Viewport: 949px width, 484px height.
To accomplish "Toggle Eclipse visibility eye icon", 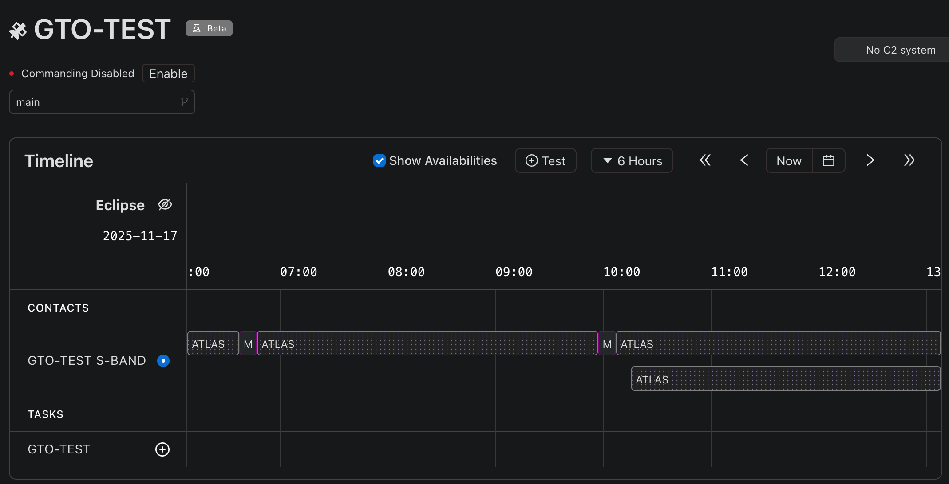I will click(165, 205).
